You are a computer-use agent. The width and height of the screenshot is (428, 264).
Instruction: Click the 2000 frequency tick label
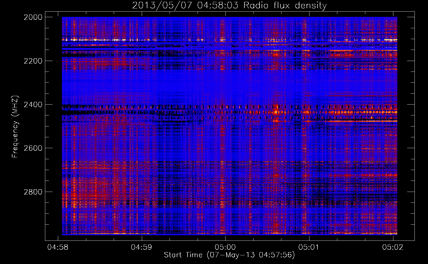(x=33, y=17)
